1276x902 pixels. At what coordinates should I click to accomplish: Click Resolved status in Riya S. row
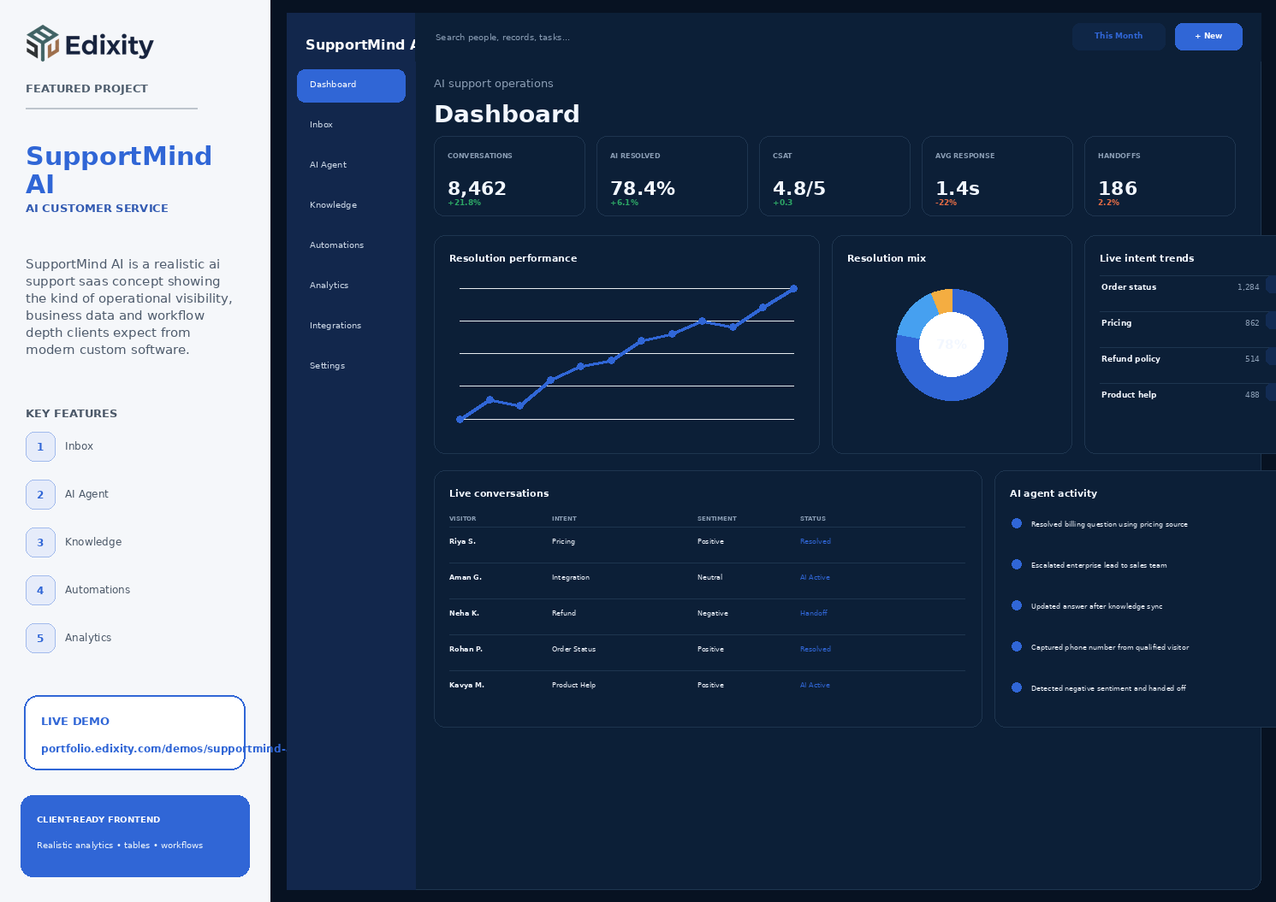click(x=816, y=541)
